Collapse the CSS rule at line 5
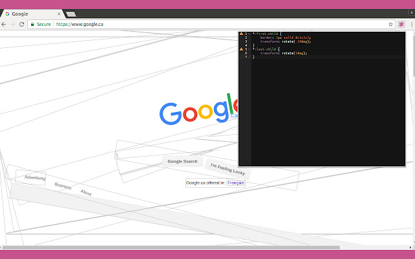The width and height of the screenshot is (415, 259). tap(249, 49)
